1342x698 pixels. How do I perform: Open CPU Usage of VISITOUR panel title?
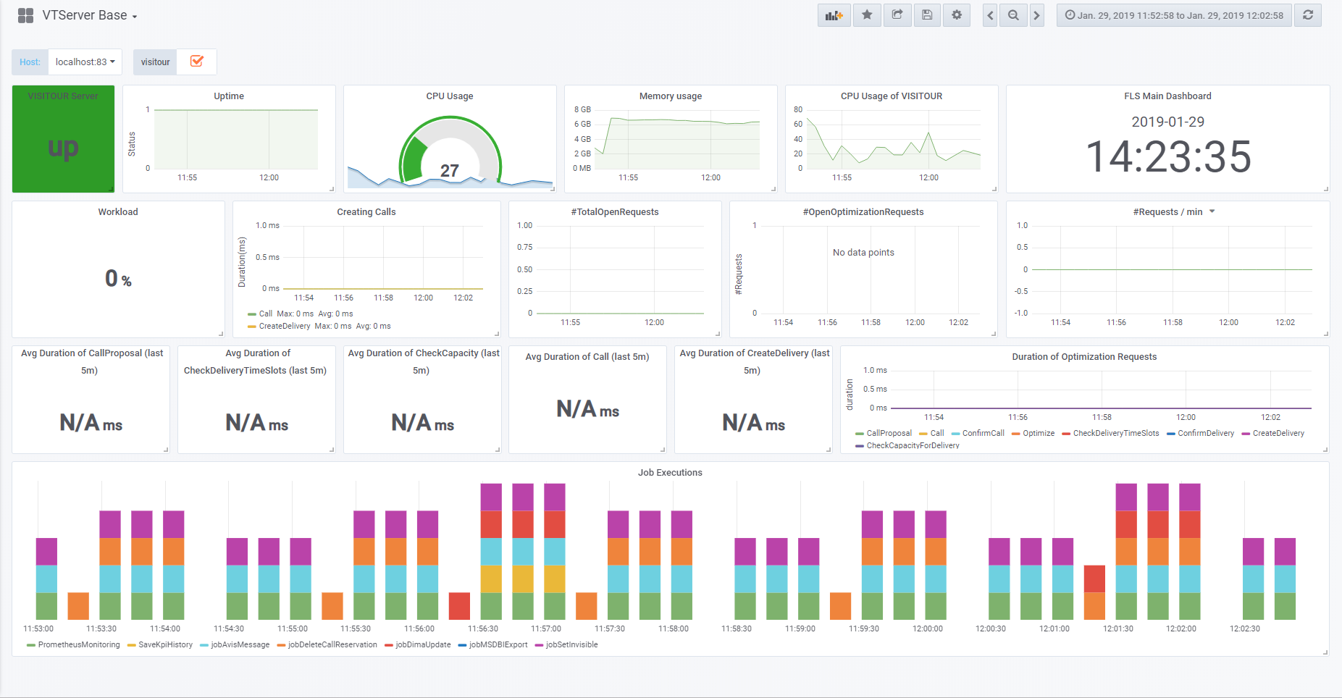pyautogui.click(x=892, y=96)
